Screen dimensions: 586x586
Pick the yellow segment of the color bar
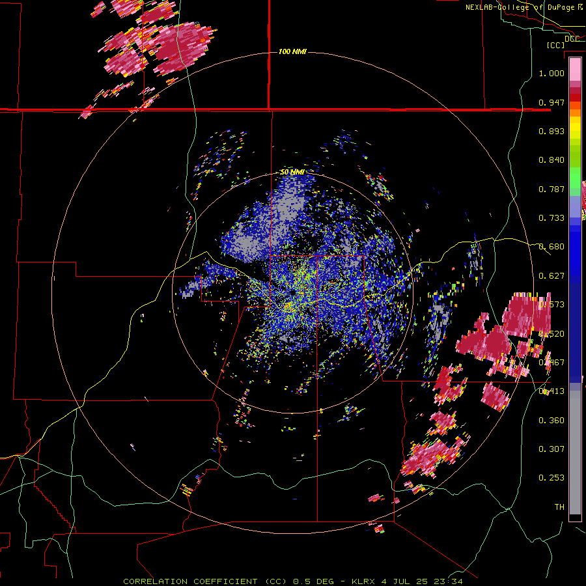pyautogui.click(x=575, y=127)
